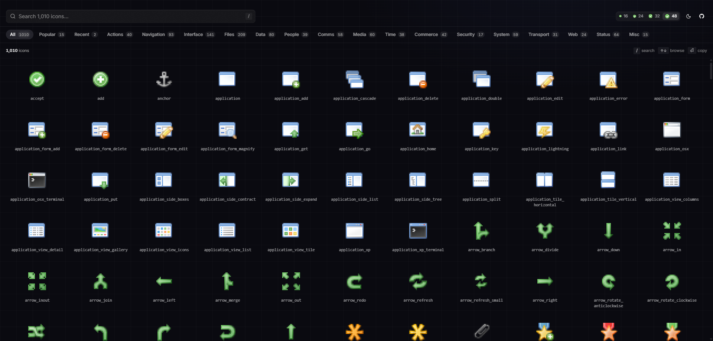713x341 pixels.
Task: Switch to the Popular category tab
Action: (x=52, y=35)
